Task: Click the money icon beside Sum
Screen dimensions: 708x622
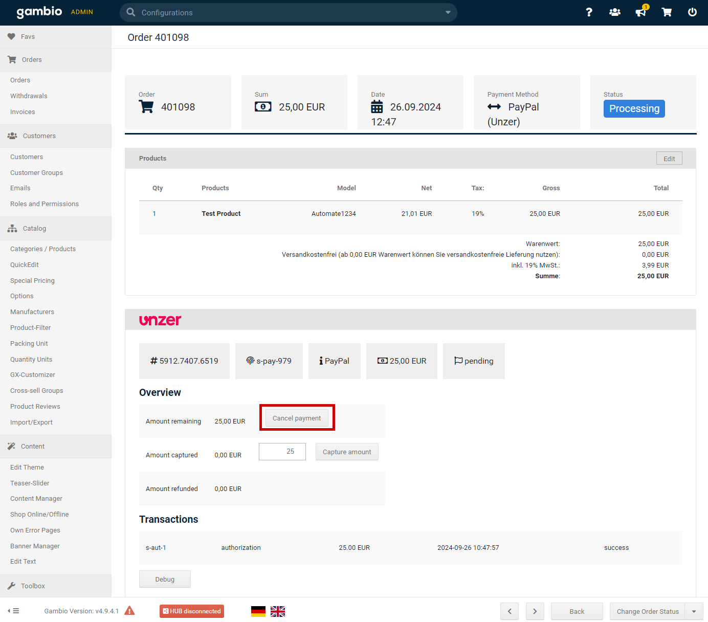Action: pos(263,107)
